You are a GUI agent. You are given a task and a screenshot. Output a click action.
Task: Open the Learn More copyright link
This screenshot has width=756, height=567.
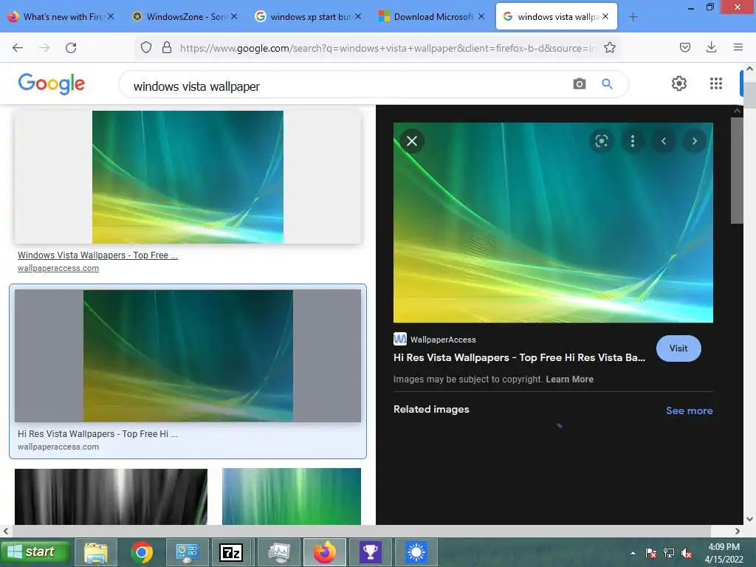tap(569, 379)
